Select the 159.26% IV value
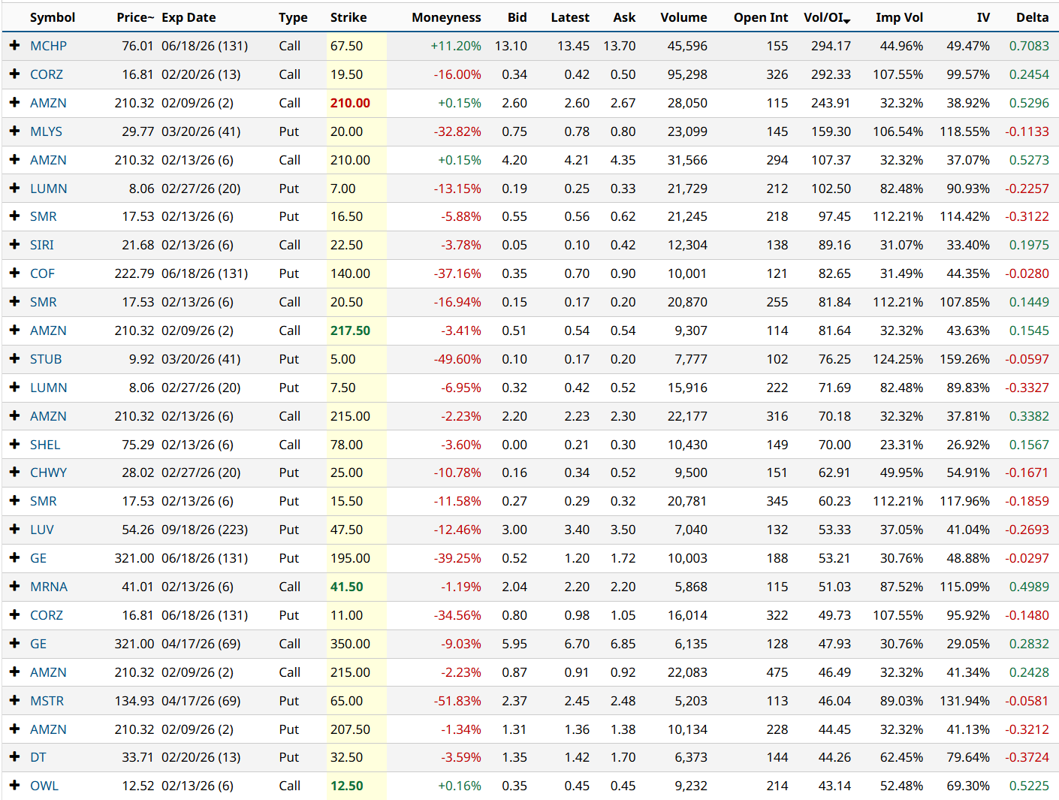Image resolution: width=1059 pixels, height=800 pixels. pyautogui.click(x=965, y=359)
